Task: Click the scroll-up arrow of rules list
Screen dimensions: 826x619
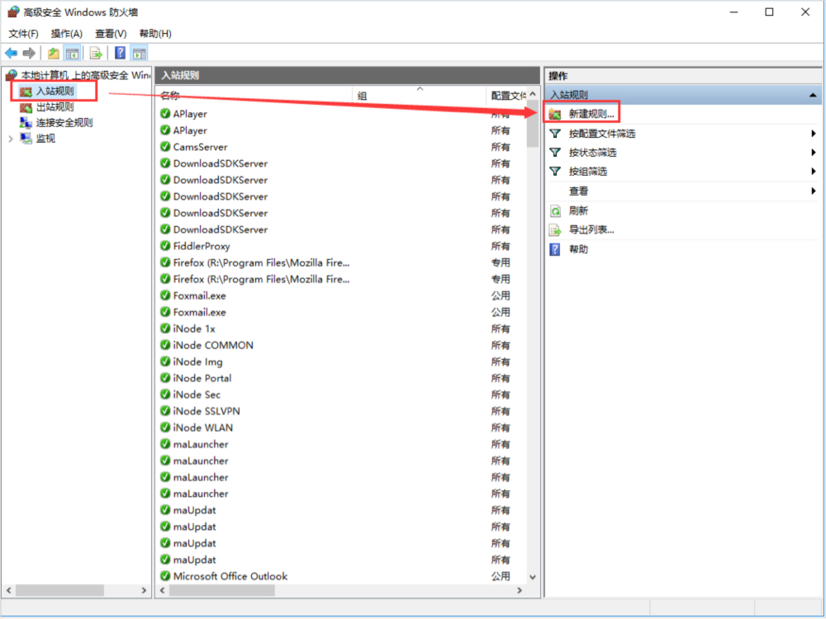Action: point(533,94)
